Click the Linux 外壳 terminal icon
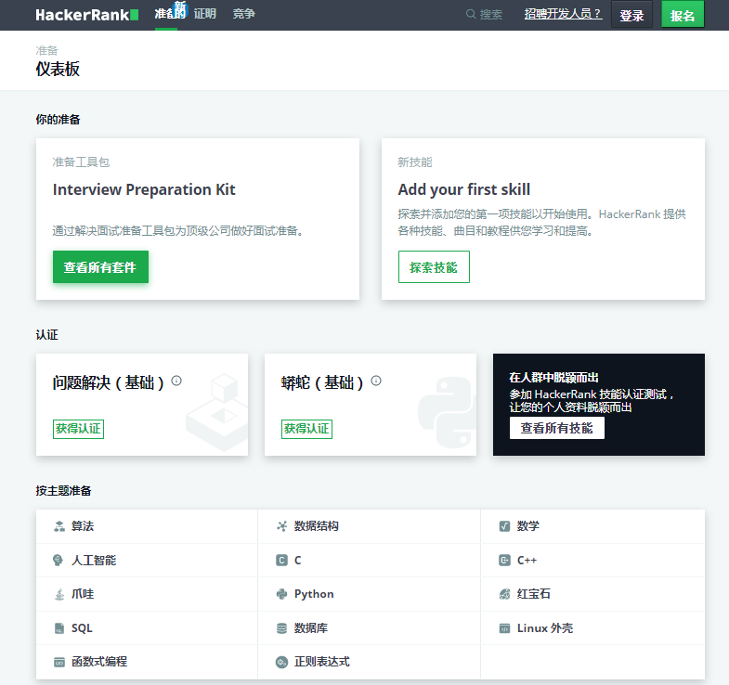729x685 pixels. click(504, 628)
